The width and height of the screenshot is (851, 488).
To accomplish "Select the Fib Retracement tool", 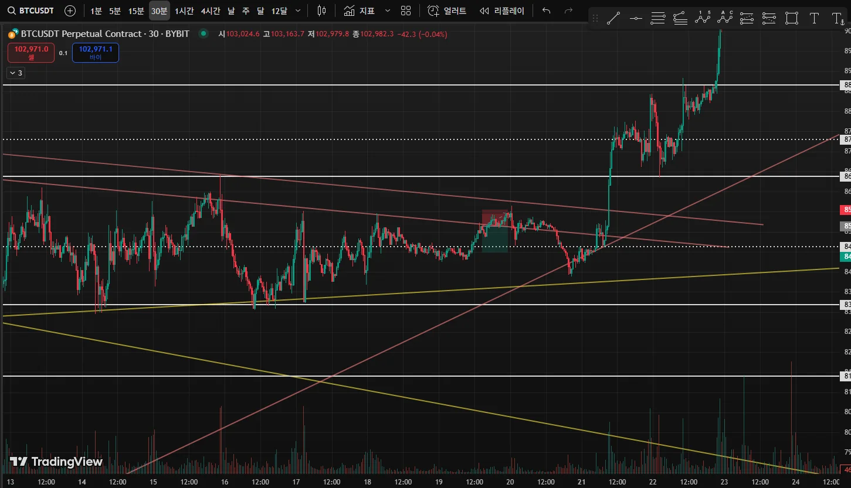I will coord(658,18).
